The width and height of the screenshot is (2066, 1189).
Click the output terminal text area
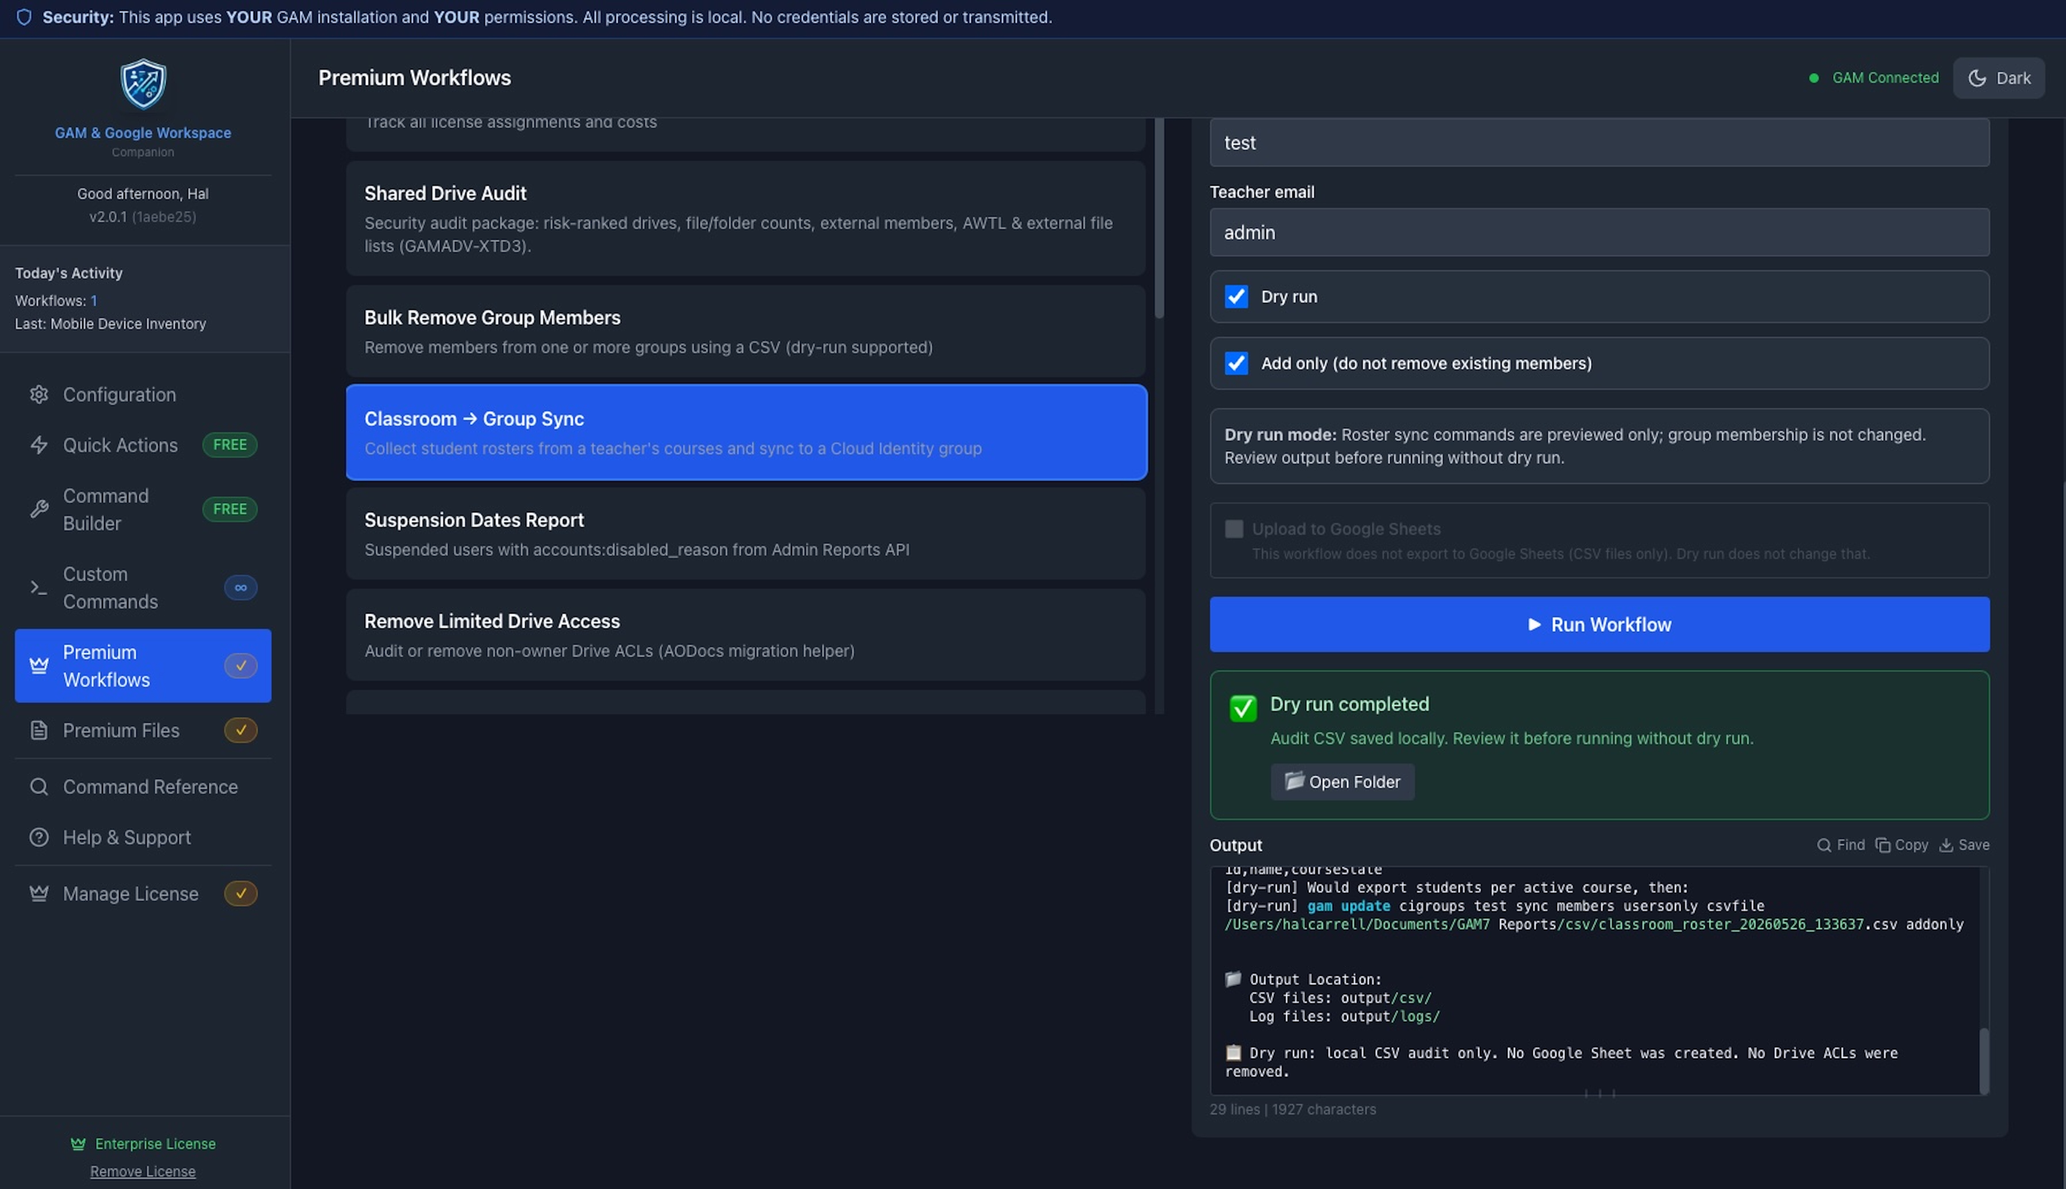[1595, 980]
